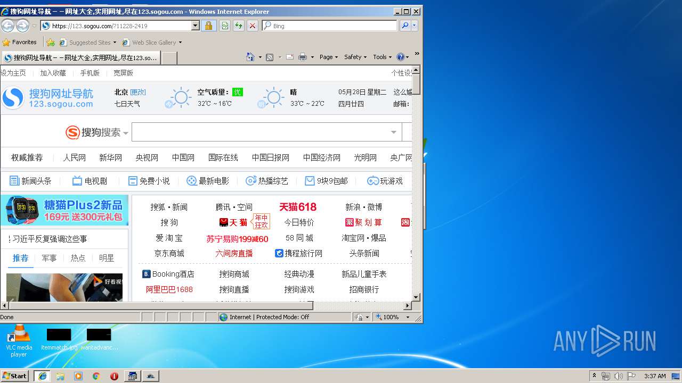Click the Home icon in command bar

250,57
